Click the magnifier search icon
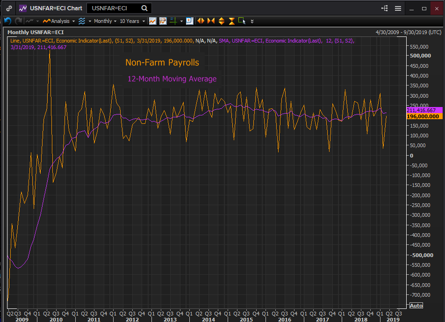Viewport: 445px width, 322px height. (x=144, y=8)
